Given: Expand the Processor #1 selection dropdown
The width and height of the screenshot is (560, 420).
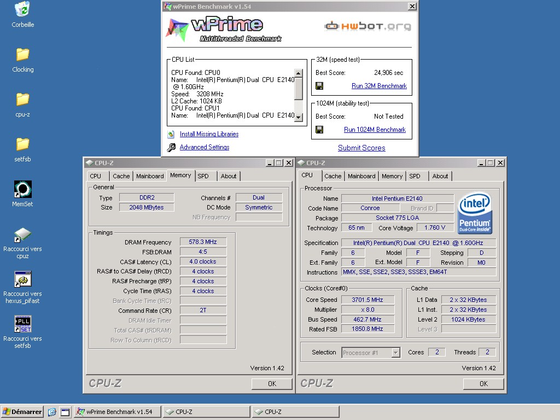Looking at the screenshot, I should (395, 353).
